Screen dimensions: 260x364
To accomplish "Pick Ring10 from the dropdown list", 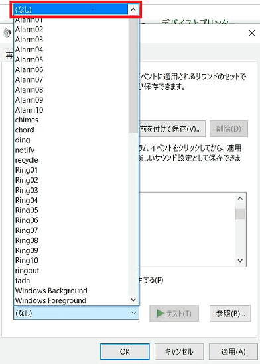I will pyautogui.click(x=71, y=260).
